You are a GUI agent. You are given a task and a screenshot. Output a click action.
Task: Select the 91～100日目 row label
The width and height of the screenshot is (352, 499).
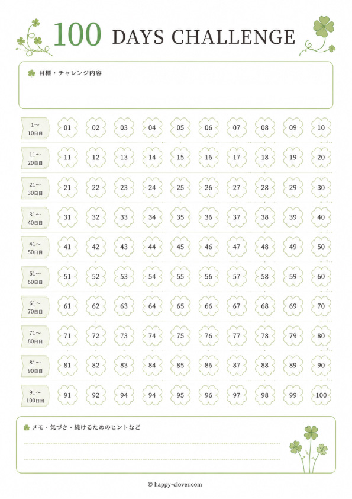pyautogui.click(x=35, y=396)
